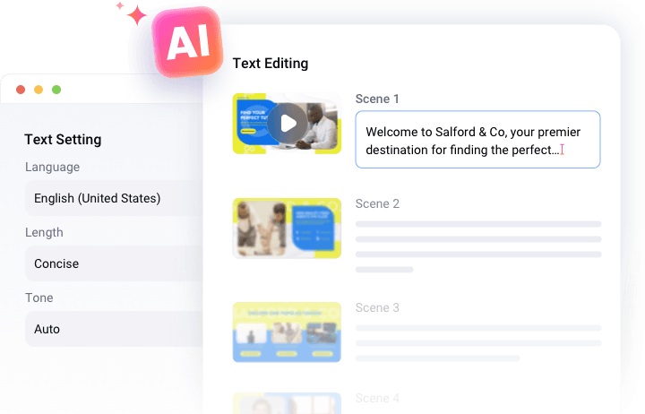Click the Scene 3 placeholder text lines
This screenshot has width=645, height=414.
pyautogui.click(x=478, y=343)
